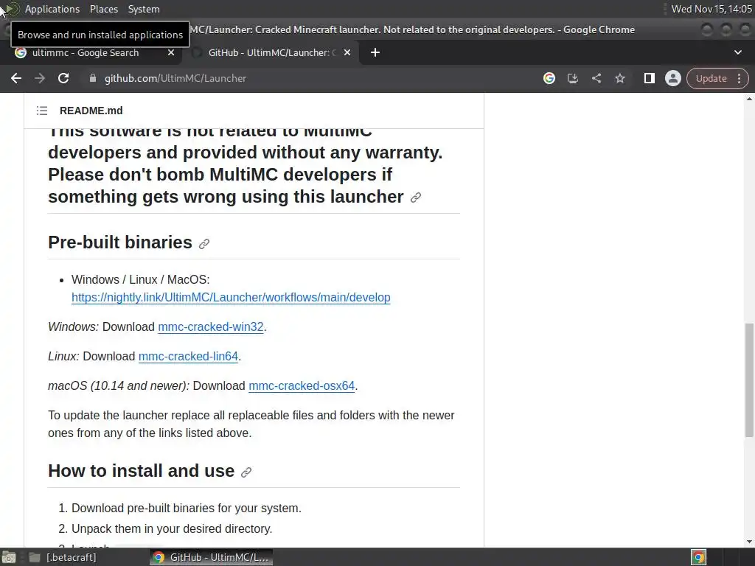The height and width of the screenshot is (566, 755).
Task: Click the install app icon in the address bar
Action: pos(572,78)
